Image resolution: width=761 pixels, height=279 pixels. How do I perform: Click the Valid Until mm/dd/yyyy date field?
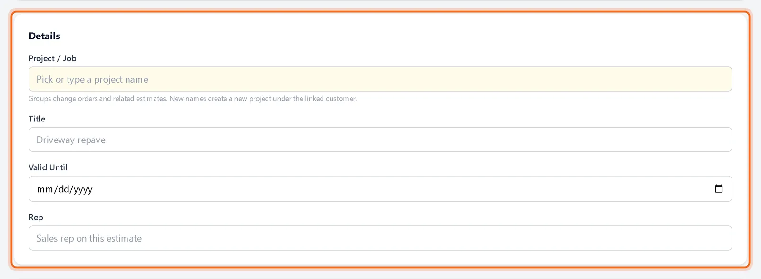point(380,189)
